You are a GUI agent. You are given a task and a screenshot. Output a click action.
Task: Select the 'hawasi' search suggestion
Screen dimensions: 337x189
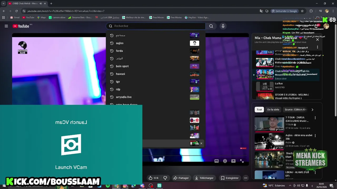[x=155, y=74]
